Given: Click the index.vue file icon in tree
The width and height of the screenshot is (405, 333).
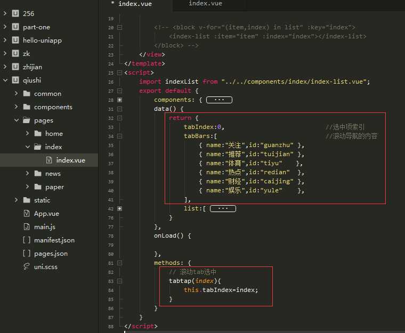Looking at the screenshot, I should tap(49, 160).
